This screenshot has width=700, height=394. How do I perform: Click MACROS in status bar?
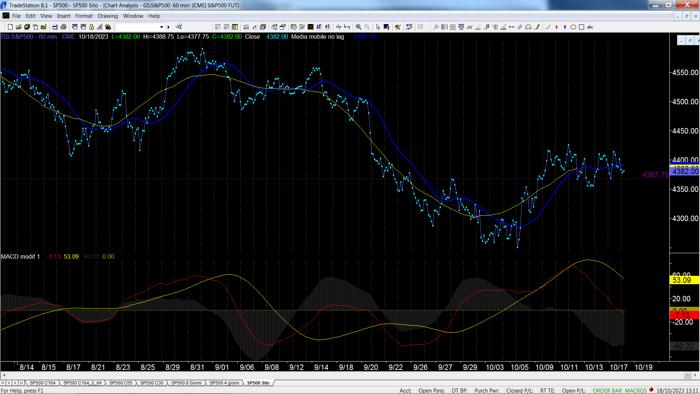pyautogui.click(x=636, y=390)
